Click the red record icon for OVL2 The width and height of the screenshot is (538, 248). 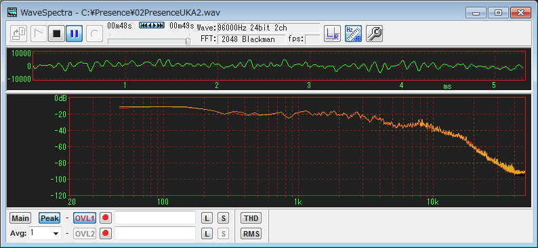coord(105,234)
